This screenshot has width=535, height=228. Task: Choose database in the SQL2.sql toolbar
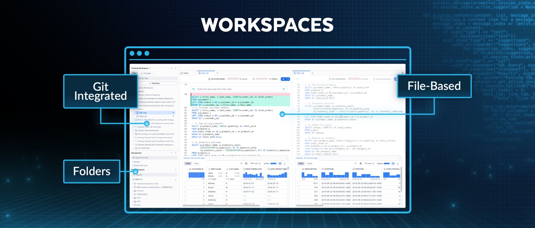tap(382, 79)
